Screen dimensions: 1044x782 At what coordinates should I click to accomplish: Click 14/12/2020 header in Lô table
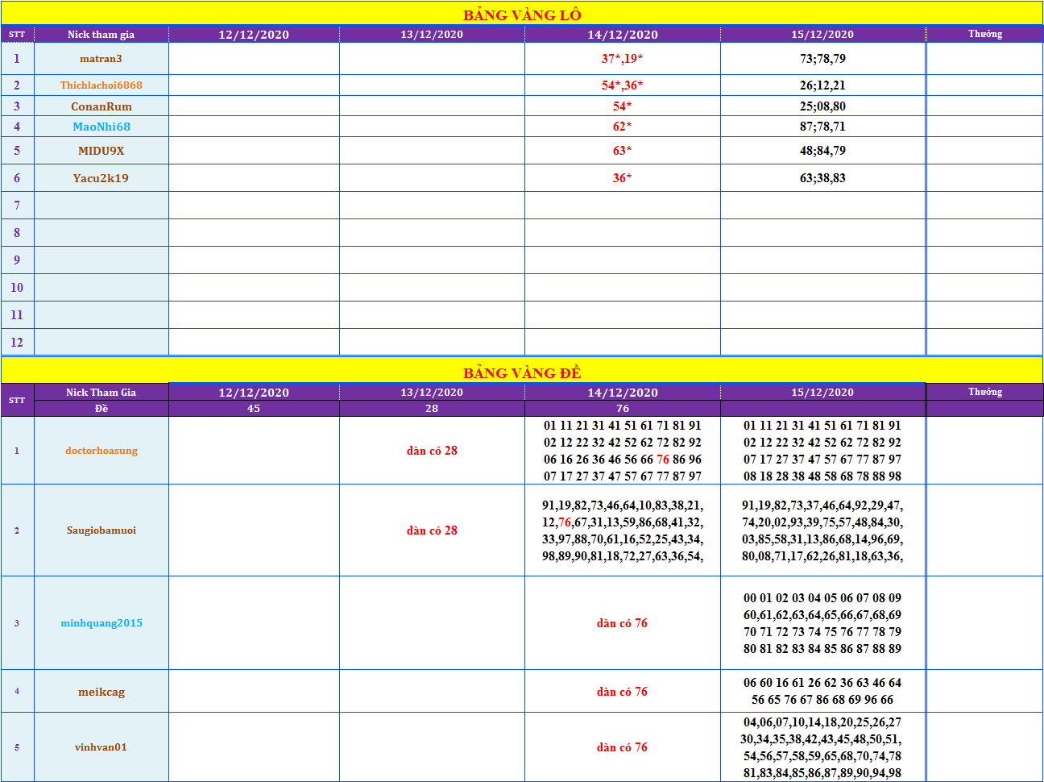click(622, 34)
